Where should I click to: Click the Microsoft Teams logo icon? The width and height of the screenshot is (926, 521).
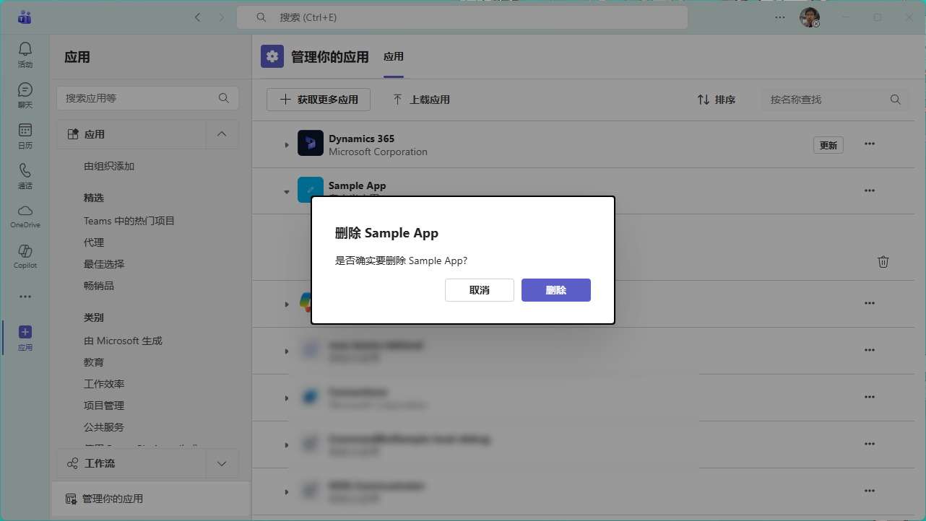(x=25, y=17)
